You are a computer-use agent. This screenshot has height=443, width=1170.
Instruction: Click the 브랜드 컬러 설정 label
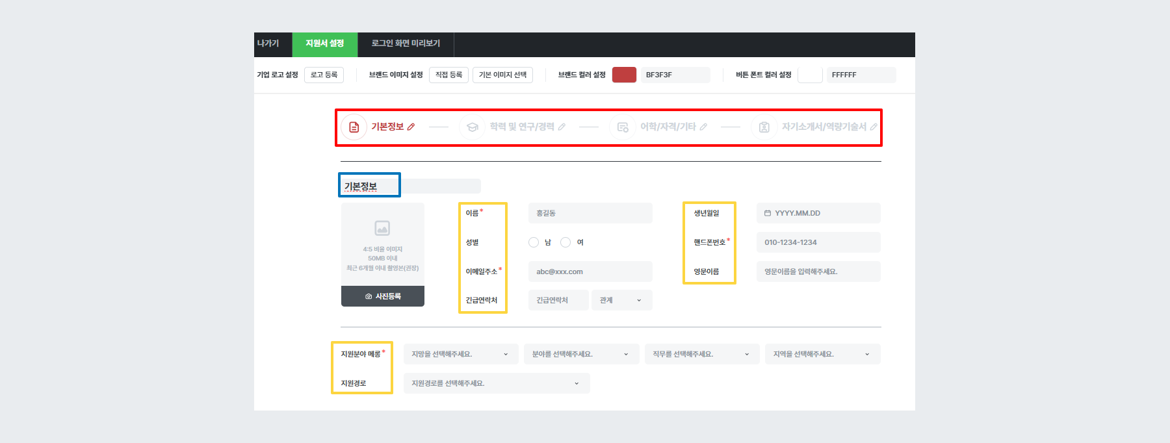tap(582, 75)
